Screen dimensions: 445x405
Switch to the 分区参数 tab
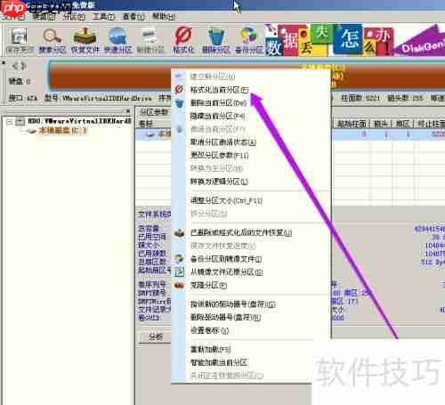pyautogui.click(x=153, y=112)
